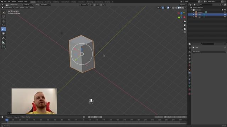Collapse the Collection tree in outliner

191,10
